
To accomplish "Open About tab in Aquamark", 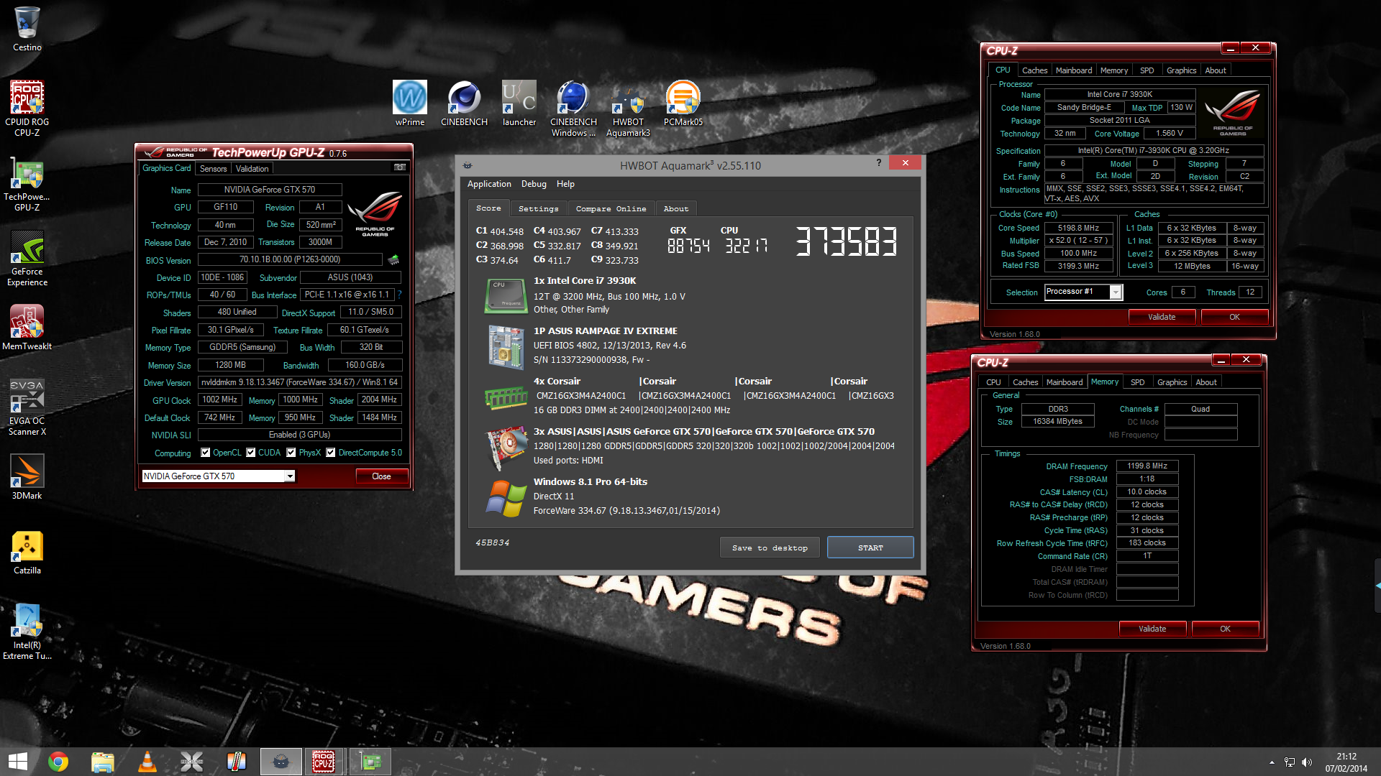I will tap(675, 208).
